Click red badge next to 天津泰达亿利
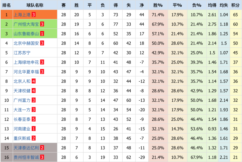The image size is (242, 162). point(42,148)
